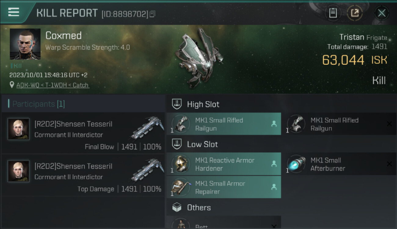Click the High Slot section icon
Viewport: 397px width, 229px height.
(177, 104)
